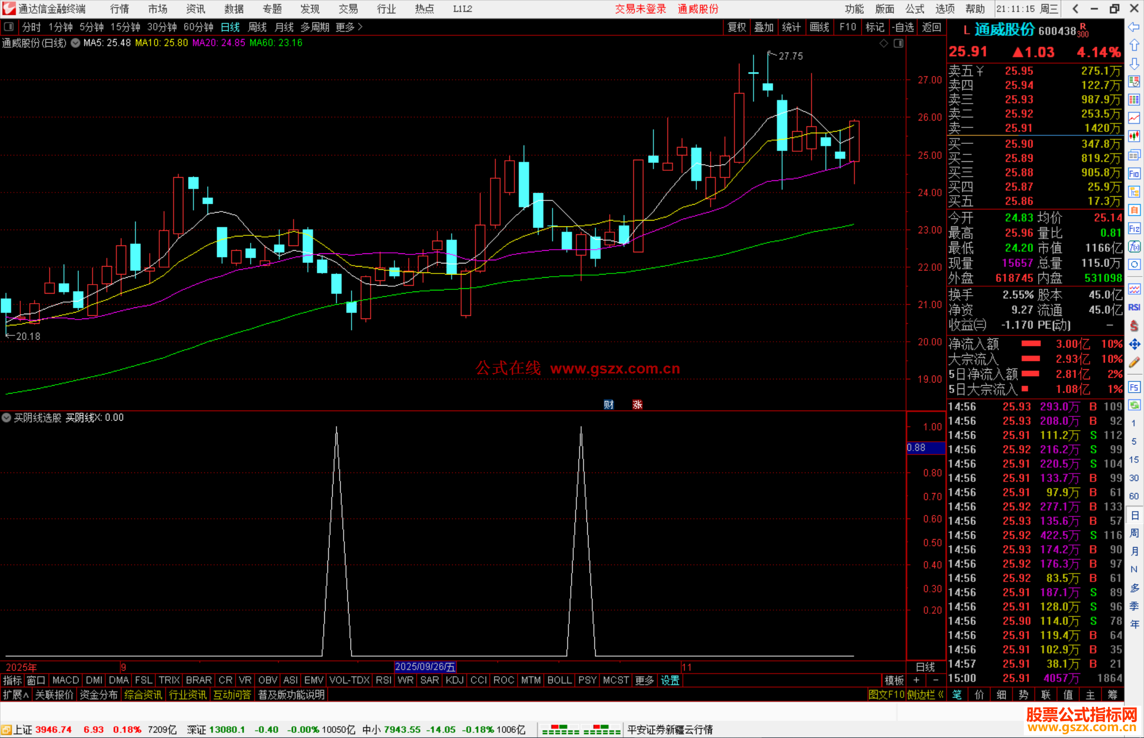This screenshot has width=1144, height=738.
Task: Open the 行情 menu
Action: 119,9
